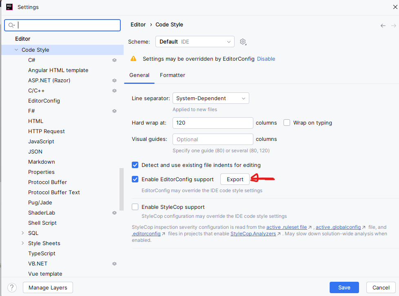This screenshot has width=399, height=296.
Task: Open the Line separator dropdown
Action: coord(211,98)
